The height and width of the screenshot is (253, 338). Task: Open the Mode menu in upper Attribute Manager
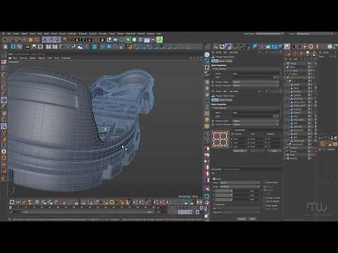pos(218,53)
